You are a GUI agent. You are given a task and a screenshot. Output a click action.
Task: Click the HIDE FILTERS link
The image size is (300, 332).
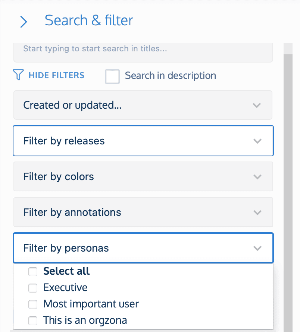pyautogui.click(x=56, y=75)
